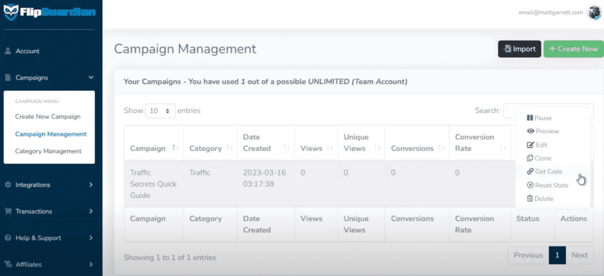Image resolution: width=604 pixels, height=276 pixels.
Task: Expand the Integrations sidebar submenu
Action: pos(91,185)
